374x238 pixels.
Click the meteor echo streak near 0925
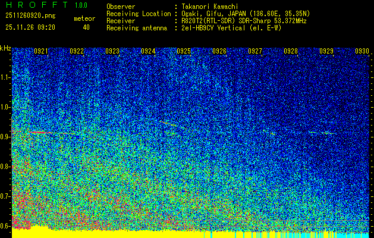coord(169,124)
